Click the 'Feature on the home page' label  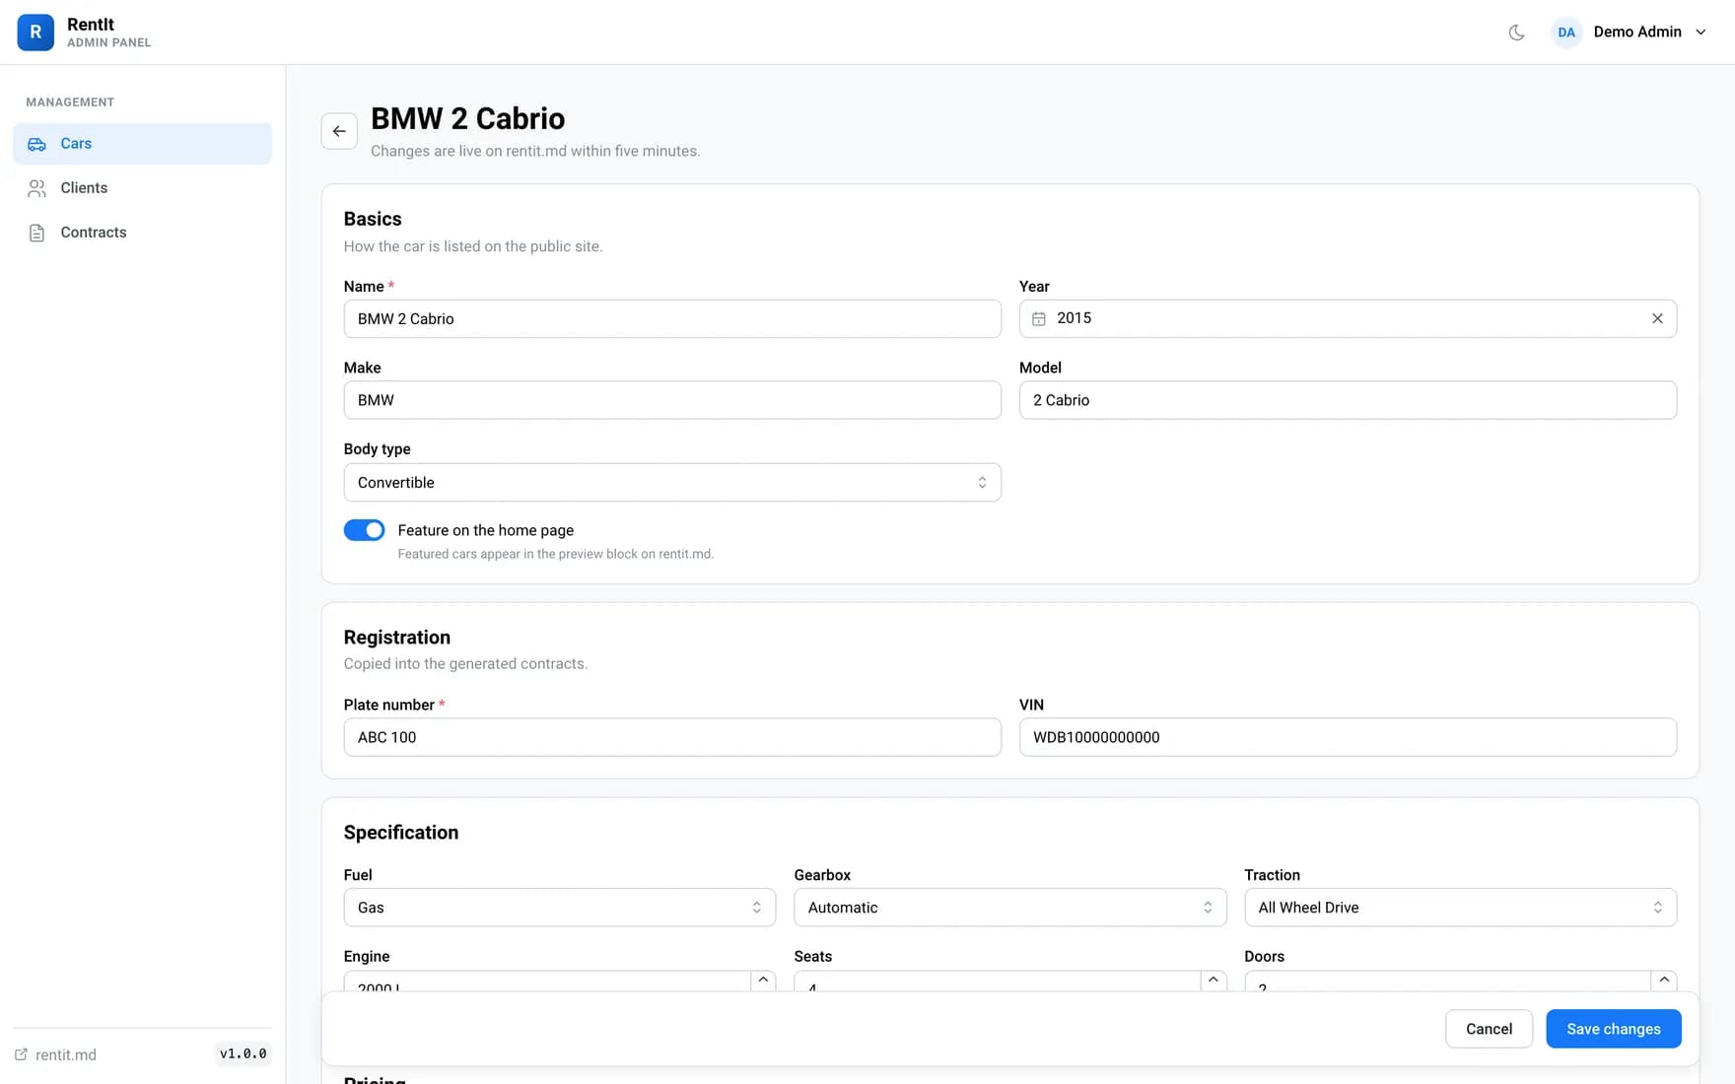click(486, 530)
